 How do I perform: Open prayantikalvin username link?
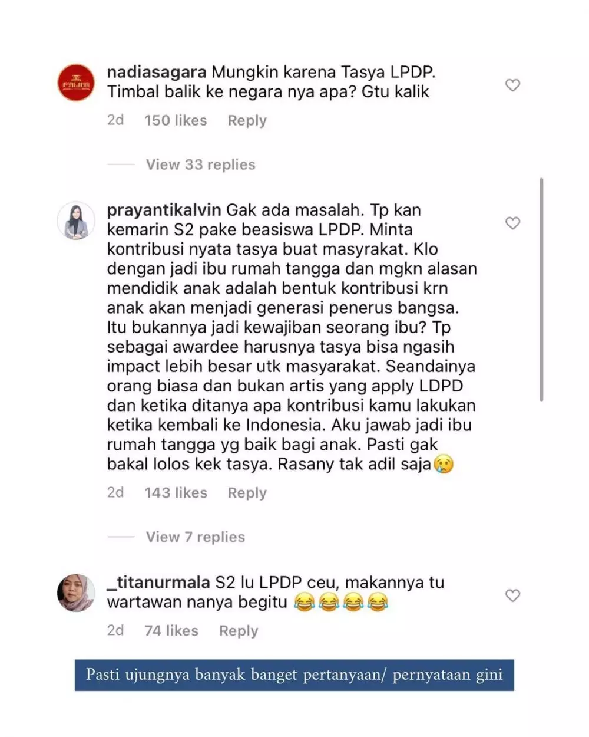[x=164, y=210]
